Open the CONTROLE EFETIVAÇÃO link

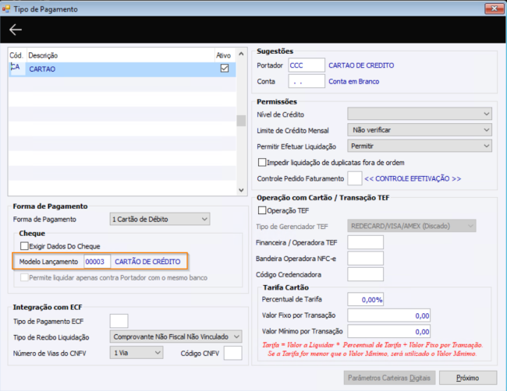413,178
